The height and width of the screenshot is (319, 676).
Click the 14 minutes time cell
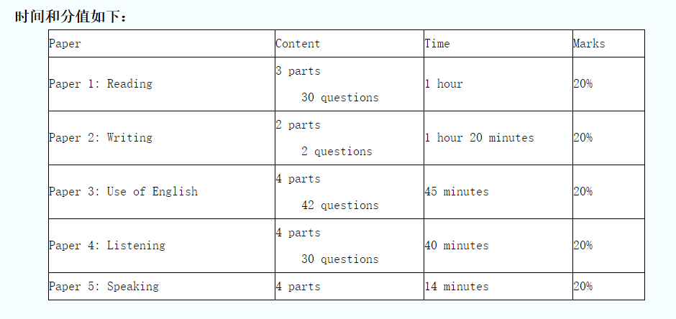(x=498, y=286)
